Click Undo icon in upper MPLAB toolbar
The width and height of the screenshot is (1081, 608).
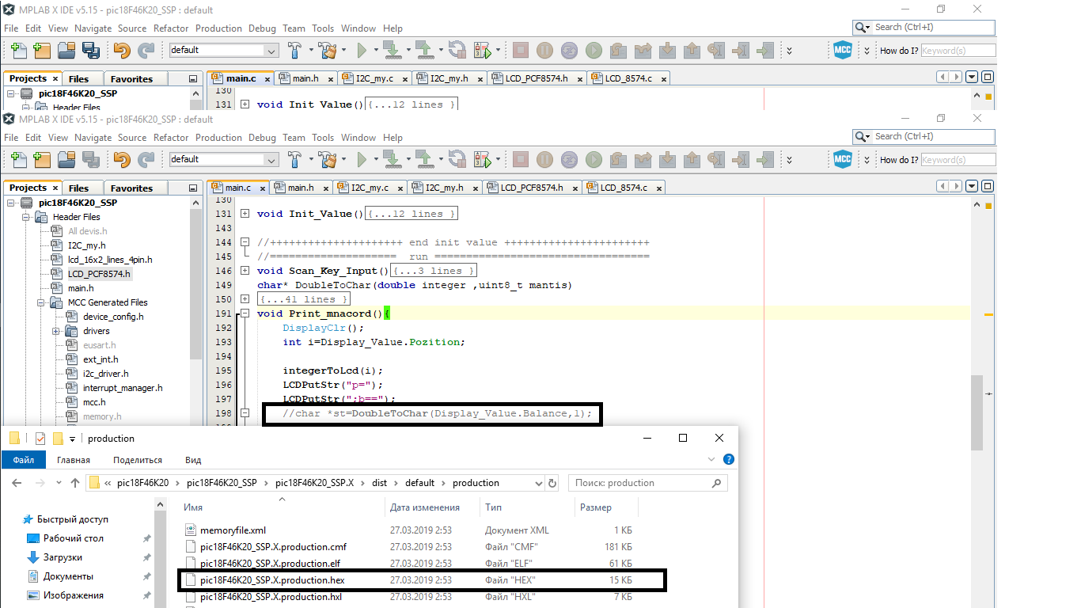pos(122,50)
